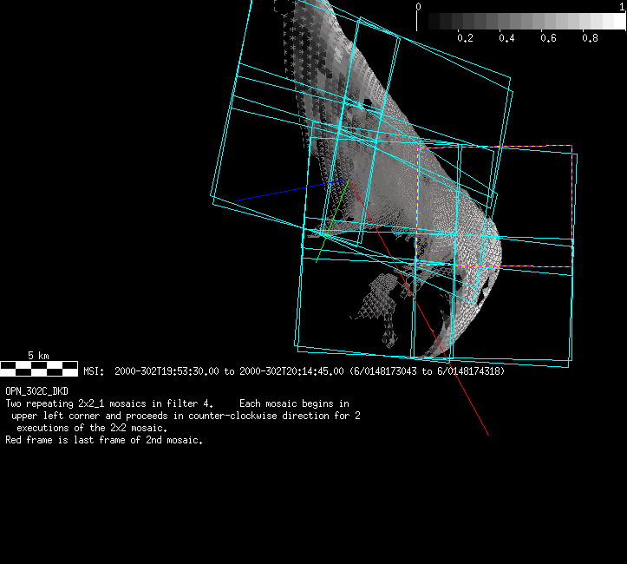This screenshot has height=564, width=627.
Task: Click the colorbar maximum label 1
Action: [621, 6]
